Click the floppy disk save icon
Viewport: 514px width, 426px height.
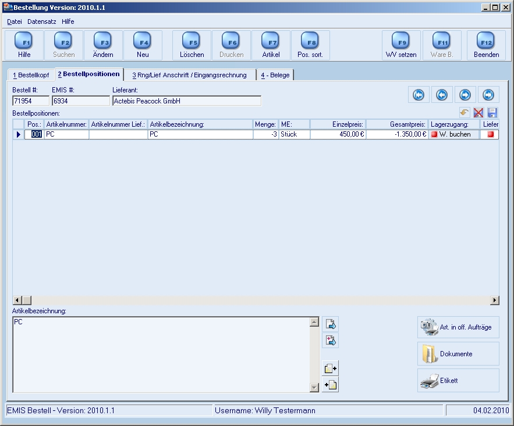(492, 113)
